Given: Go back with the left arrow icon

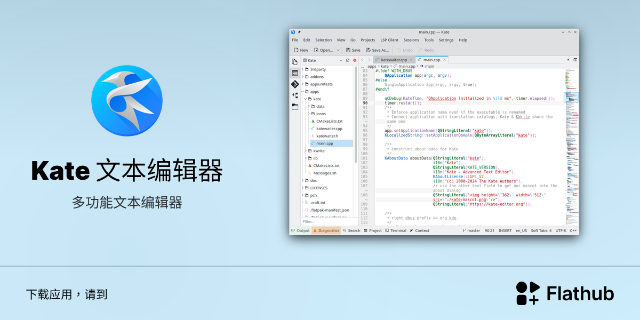Looking at the screenshot, I should [362, 60].
